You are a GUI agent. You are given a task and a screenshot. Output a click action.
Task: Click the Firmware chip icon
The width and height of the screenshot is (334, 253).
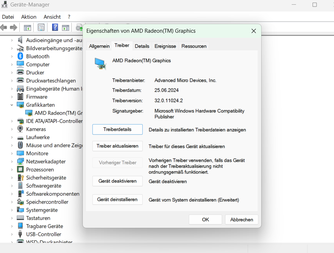pyautogui.click(x=20, y=97)
